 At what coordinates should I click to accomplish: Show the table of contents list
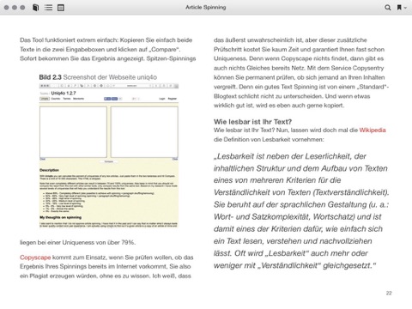click(x=48, y=8)
